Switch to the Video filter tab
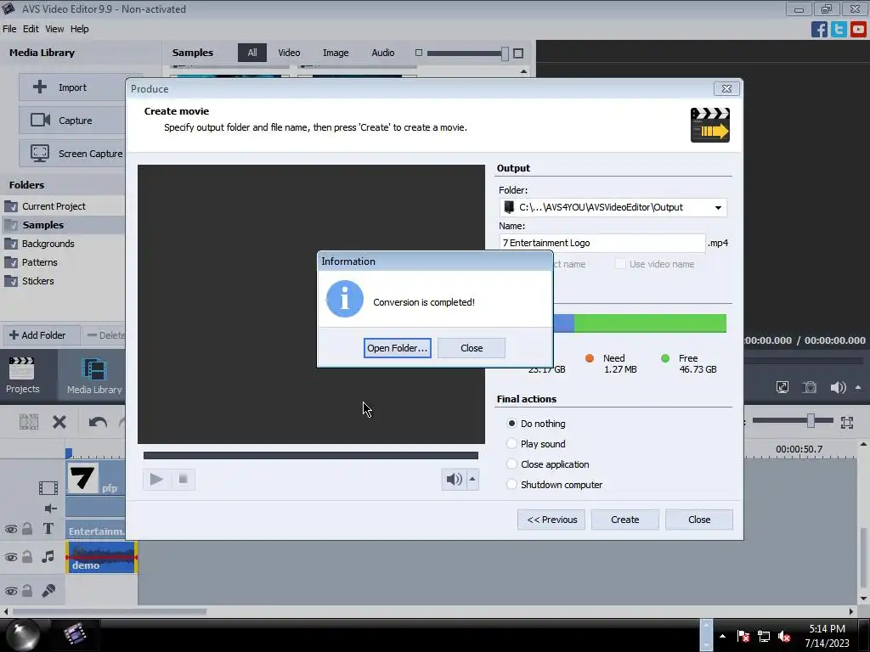Viewport: 870px width, 652px height. (x=289, y=53)
